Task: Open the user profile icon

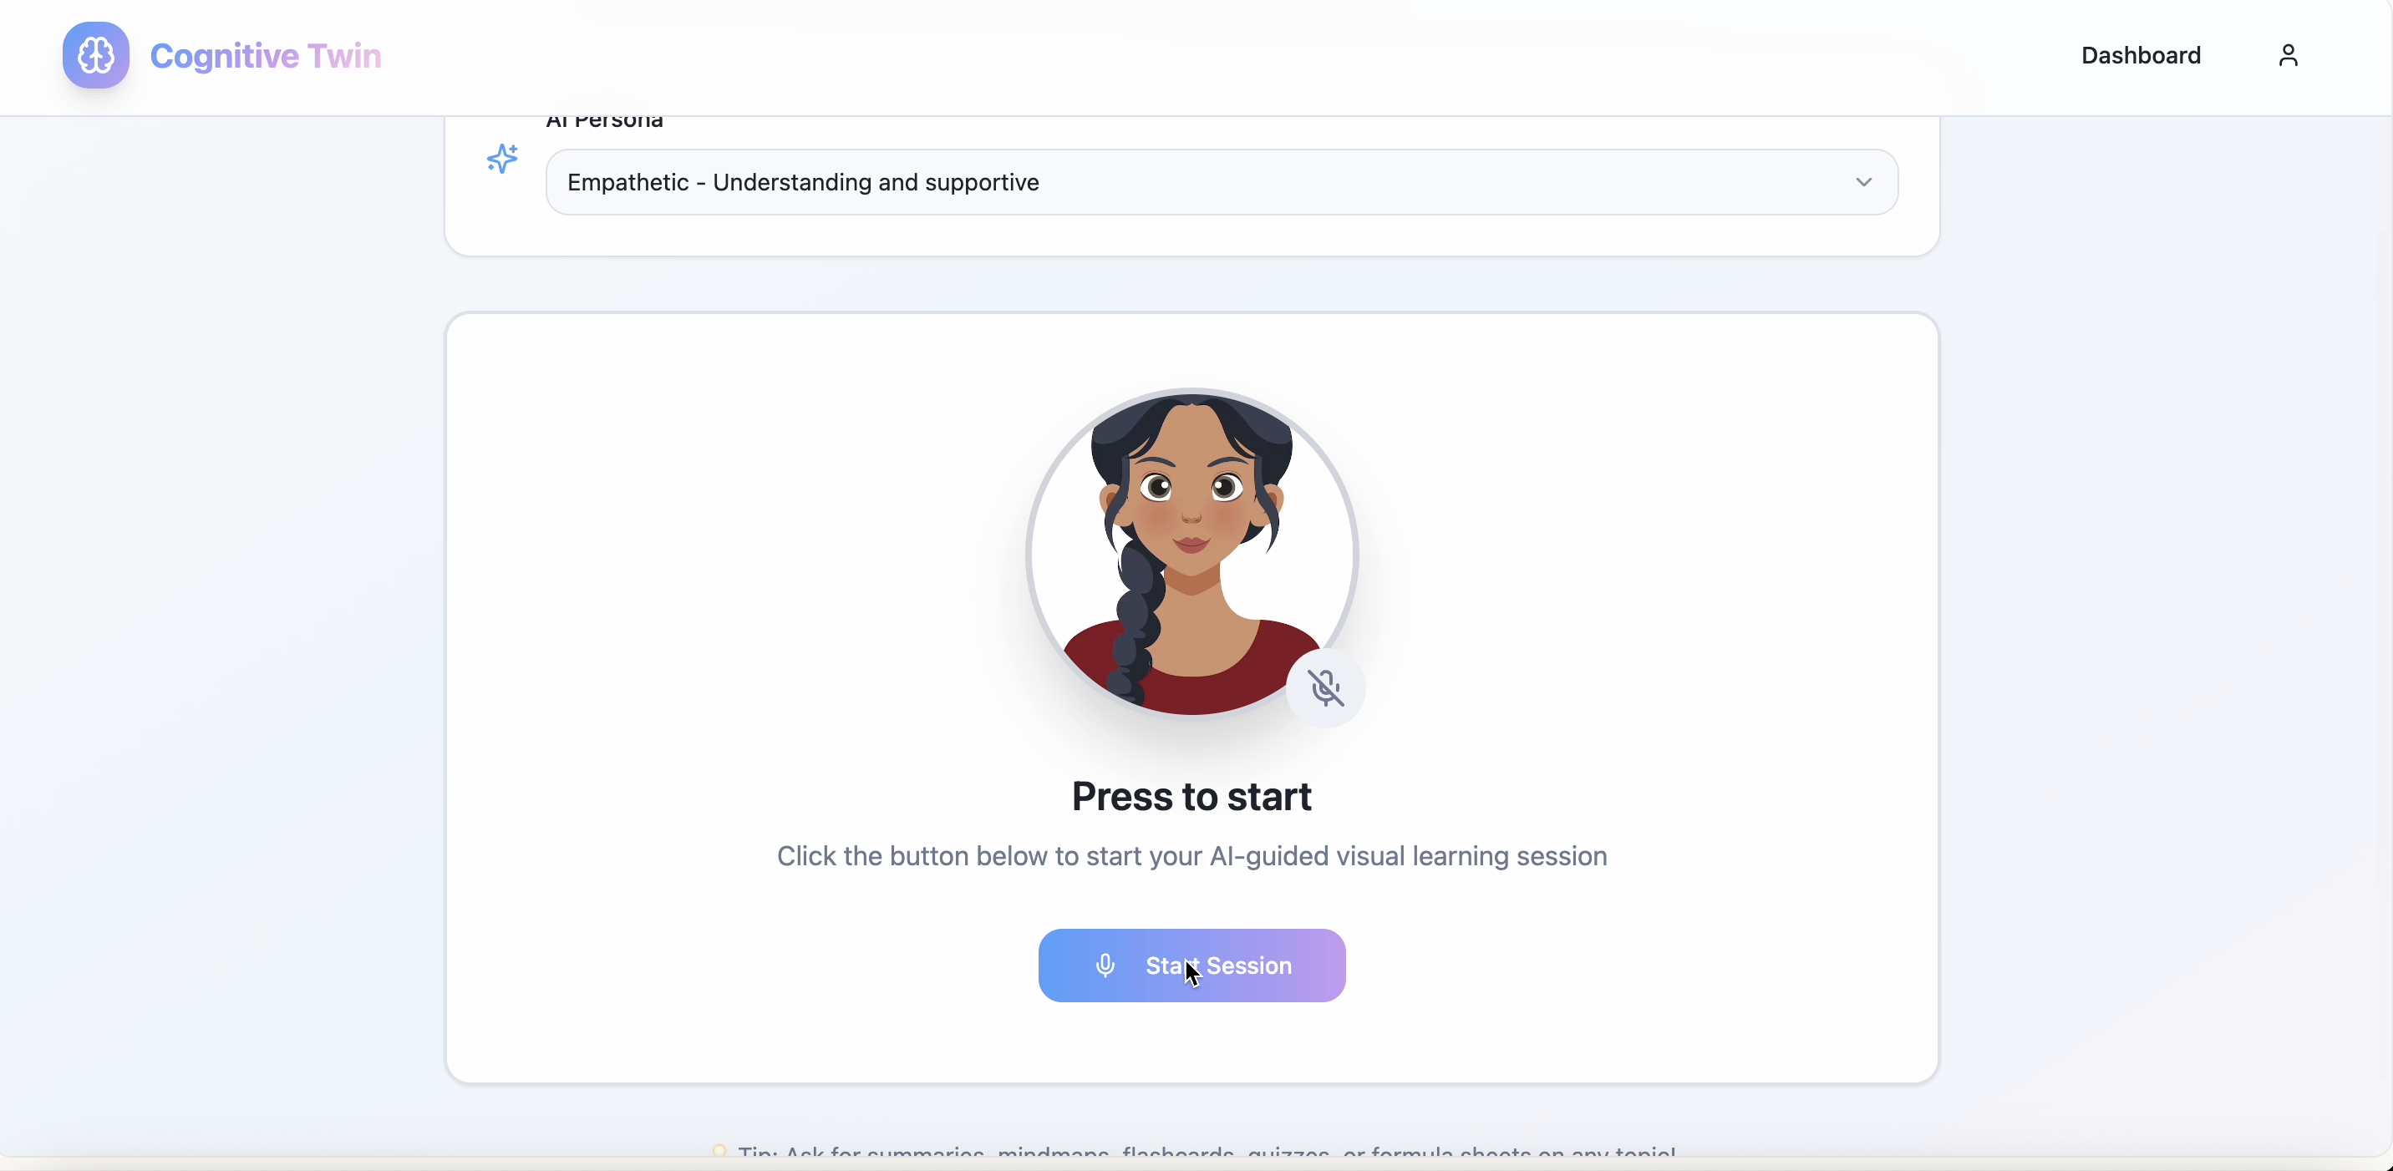Action: coord(2288,56)
